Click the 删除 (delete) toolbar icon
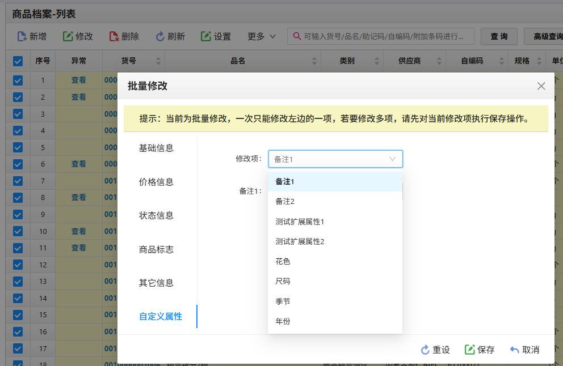The width and height of the screenshot is (563, 366). [114, 36]
